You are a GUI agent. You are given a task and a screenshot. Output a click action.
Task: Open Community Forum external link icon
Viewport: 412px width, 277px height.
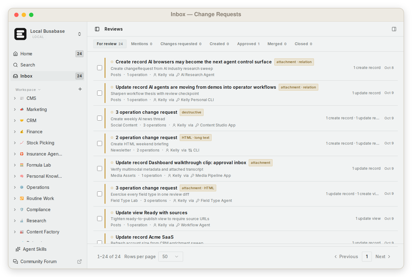click(79, 262)
